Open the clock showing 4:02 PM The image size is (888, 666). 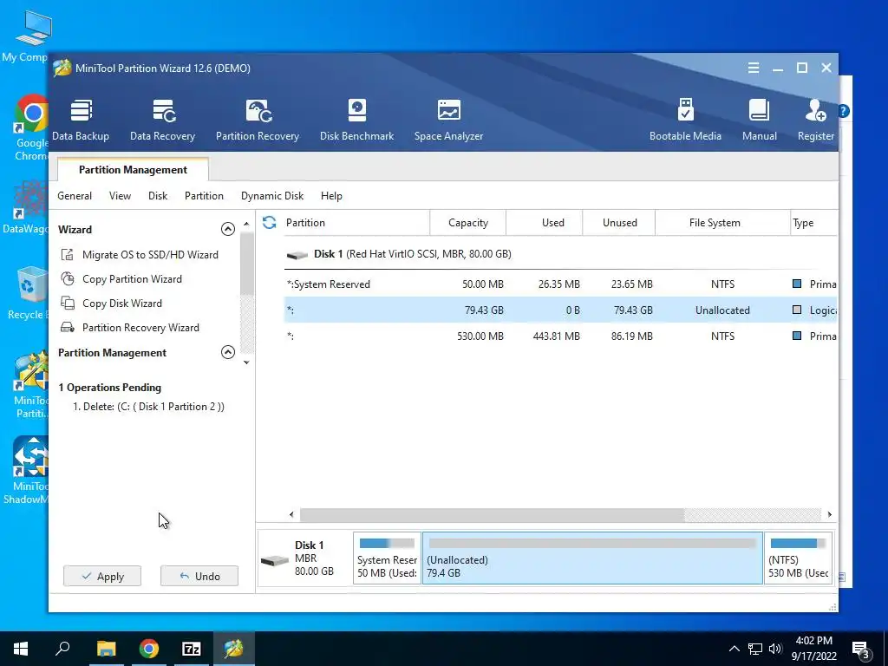pos(813,649)
